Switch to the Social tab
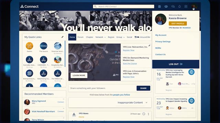220x123 pixels. click(129, 37)
